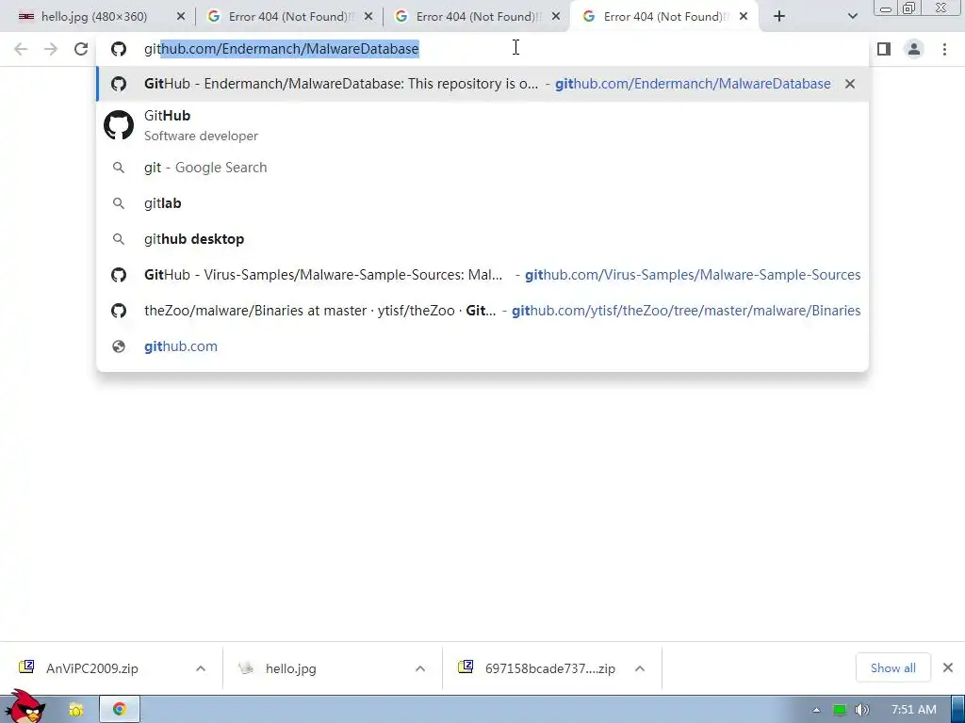Click the 697158bcade737 zip file icon
This screenshot has width=965, height=723.
pyautogui.click(x=466, y=667)
